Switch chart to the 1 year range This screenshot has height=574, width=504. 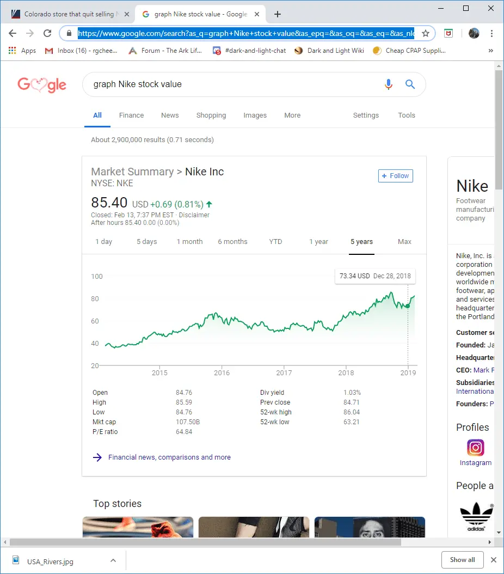(x=318, y=242)
